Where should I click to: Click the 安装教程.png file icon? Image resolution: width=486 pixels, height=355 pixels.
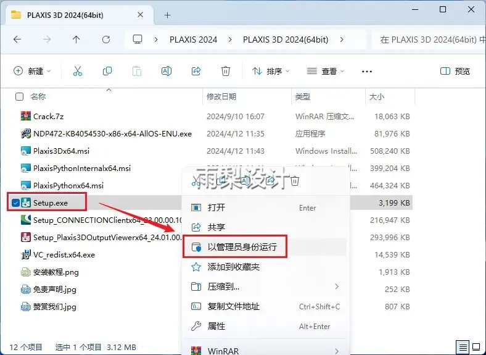pyautogui.click(x=26, y=272)
